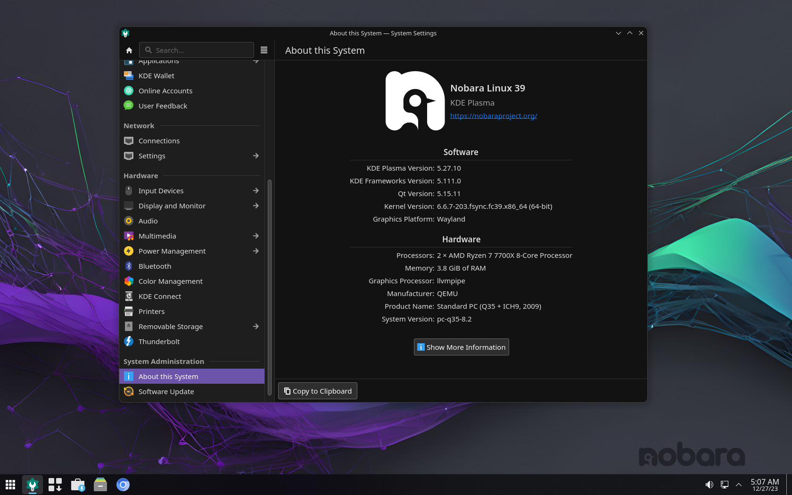Open the network Connections page
The width and height of the screenshot is (792, 495).
coord(192,140)
